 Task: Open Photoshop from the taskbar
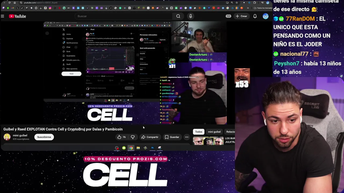click(x=152, y=148)
